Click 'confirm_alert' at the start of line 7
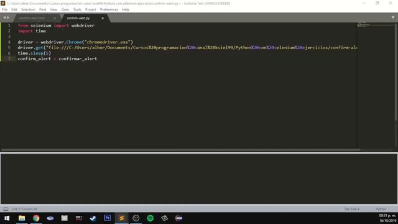Viewport: 398px width, 224px height. (34, 58)
